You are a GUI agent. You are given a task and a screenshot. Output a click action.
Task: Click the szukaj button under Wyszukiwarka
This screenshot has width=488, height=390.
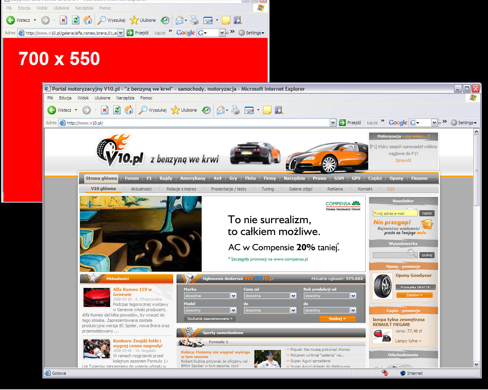pyautogui.click(x=427, y=255)
